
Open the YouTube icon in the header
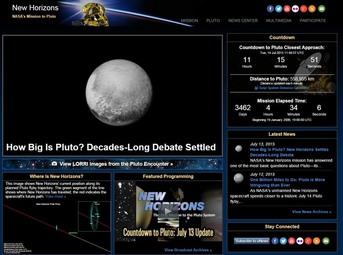pyautogui.click(x=287, y=9)
